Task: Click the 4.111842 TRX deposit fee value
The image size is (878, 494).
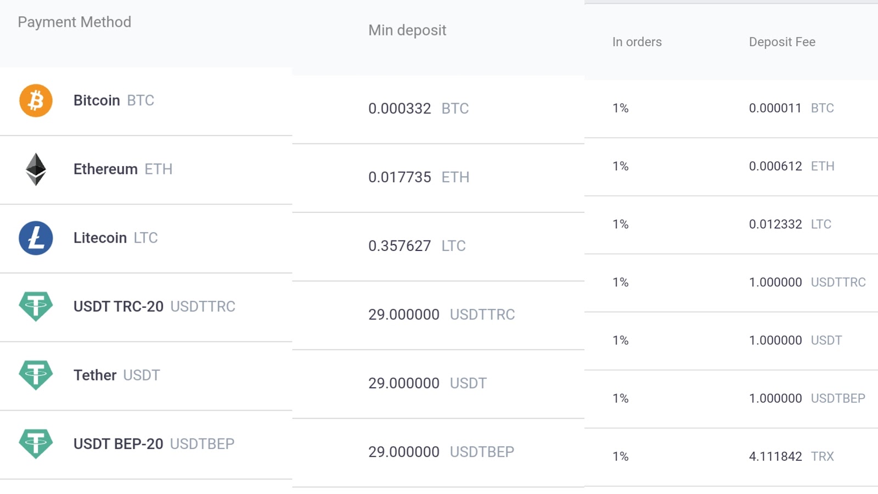Action: (x=791, y=456)
